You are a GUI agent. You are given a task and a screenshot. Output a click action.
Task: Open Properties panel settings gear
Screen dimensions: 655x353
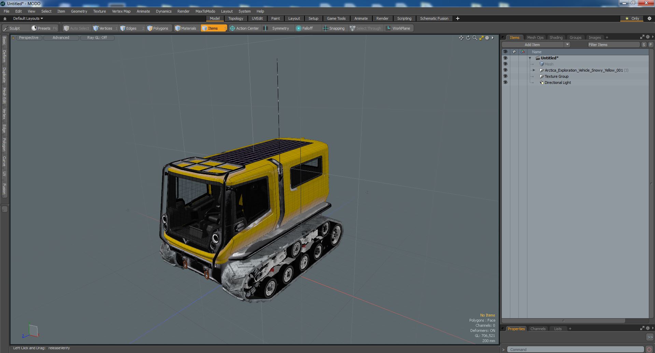(647, 328)
